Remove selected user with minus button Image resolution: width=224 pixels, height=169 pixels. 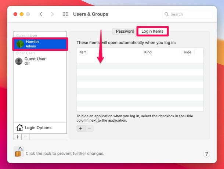click(x=26, y=137)
